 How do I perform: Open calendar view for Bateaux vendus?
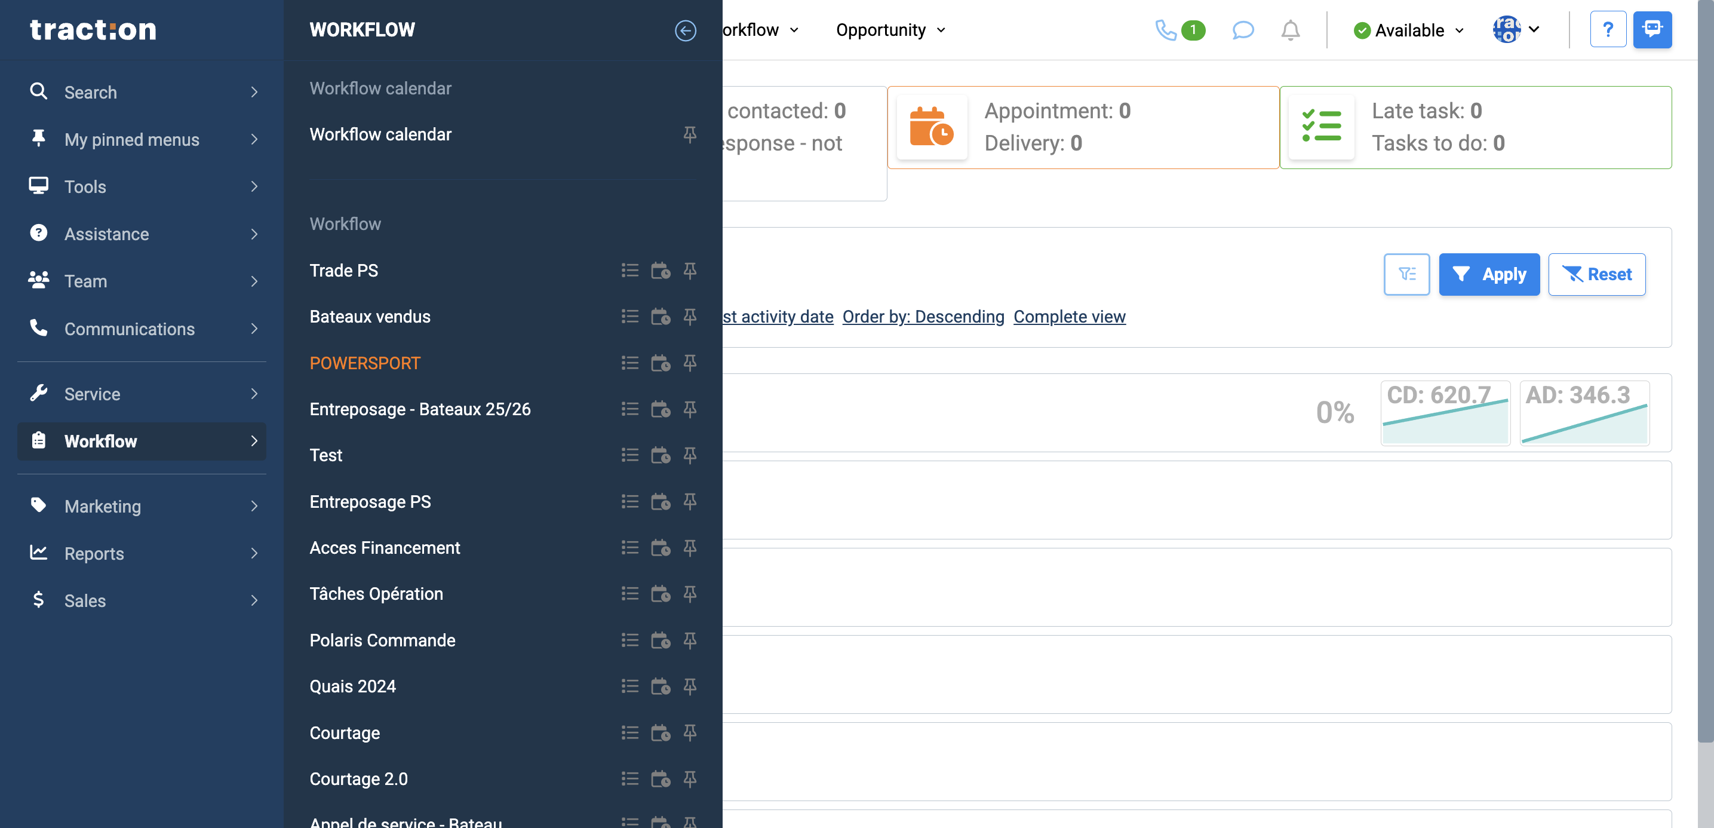pyautogui.click(x=660, y=317)
